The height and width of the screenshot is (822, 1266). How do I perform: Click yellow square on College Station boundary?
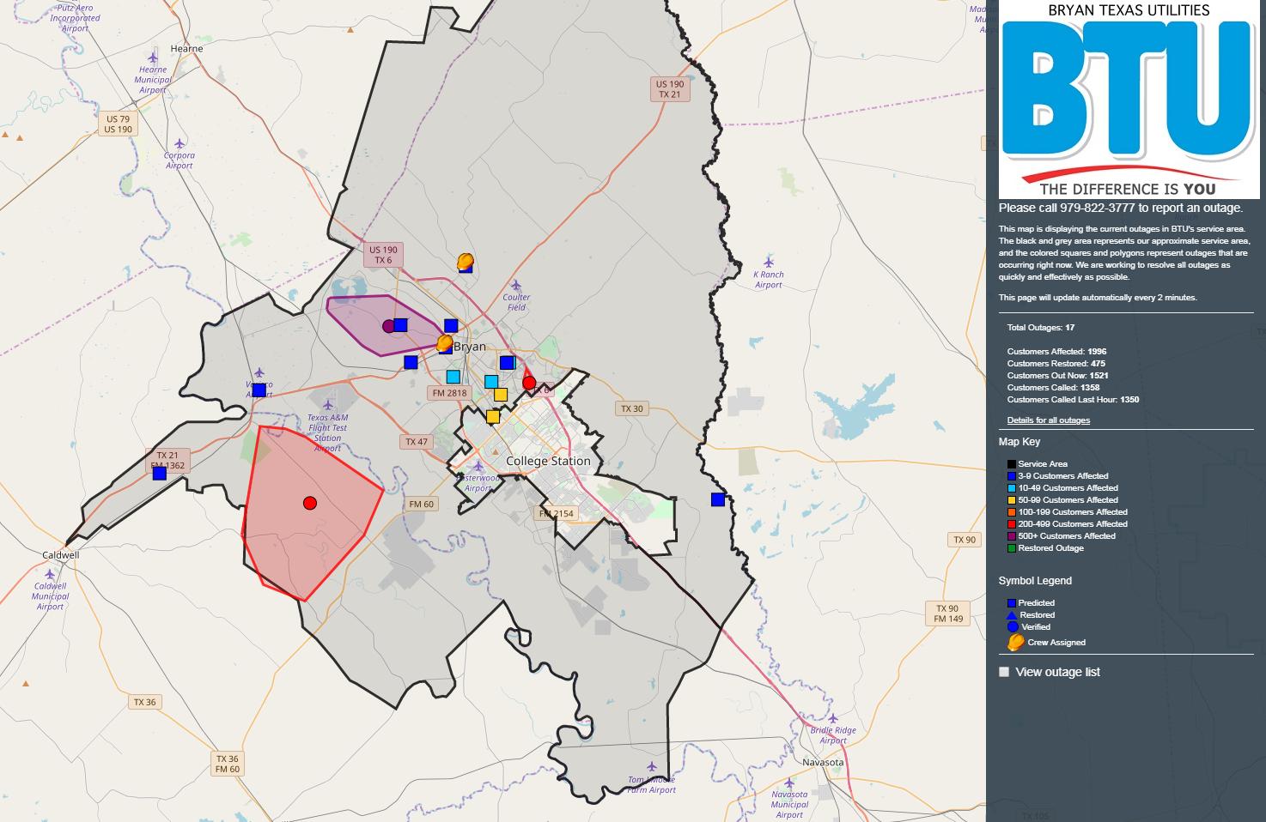tap(493, 417)
